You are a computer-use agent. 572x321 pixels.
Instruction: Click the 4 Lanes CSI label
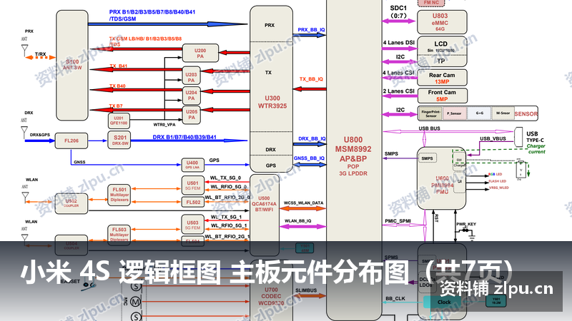tap(399, 73)
